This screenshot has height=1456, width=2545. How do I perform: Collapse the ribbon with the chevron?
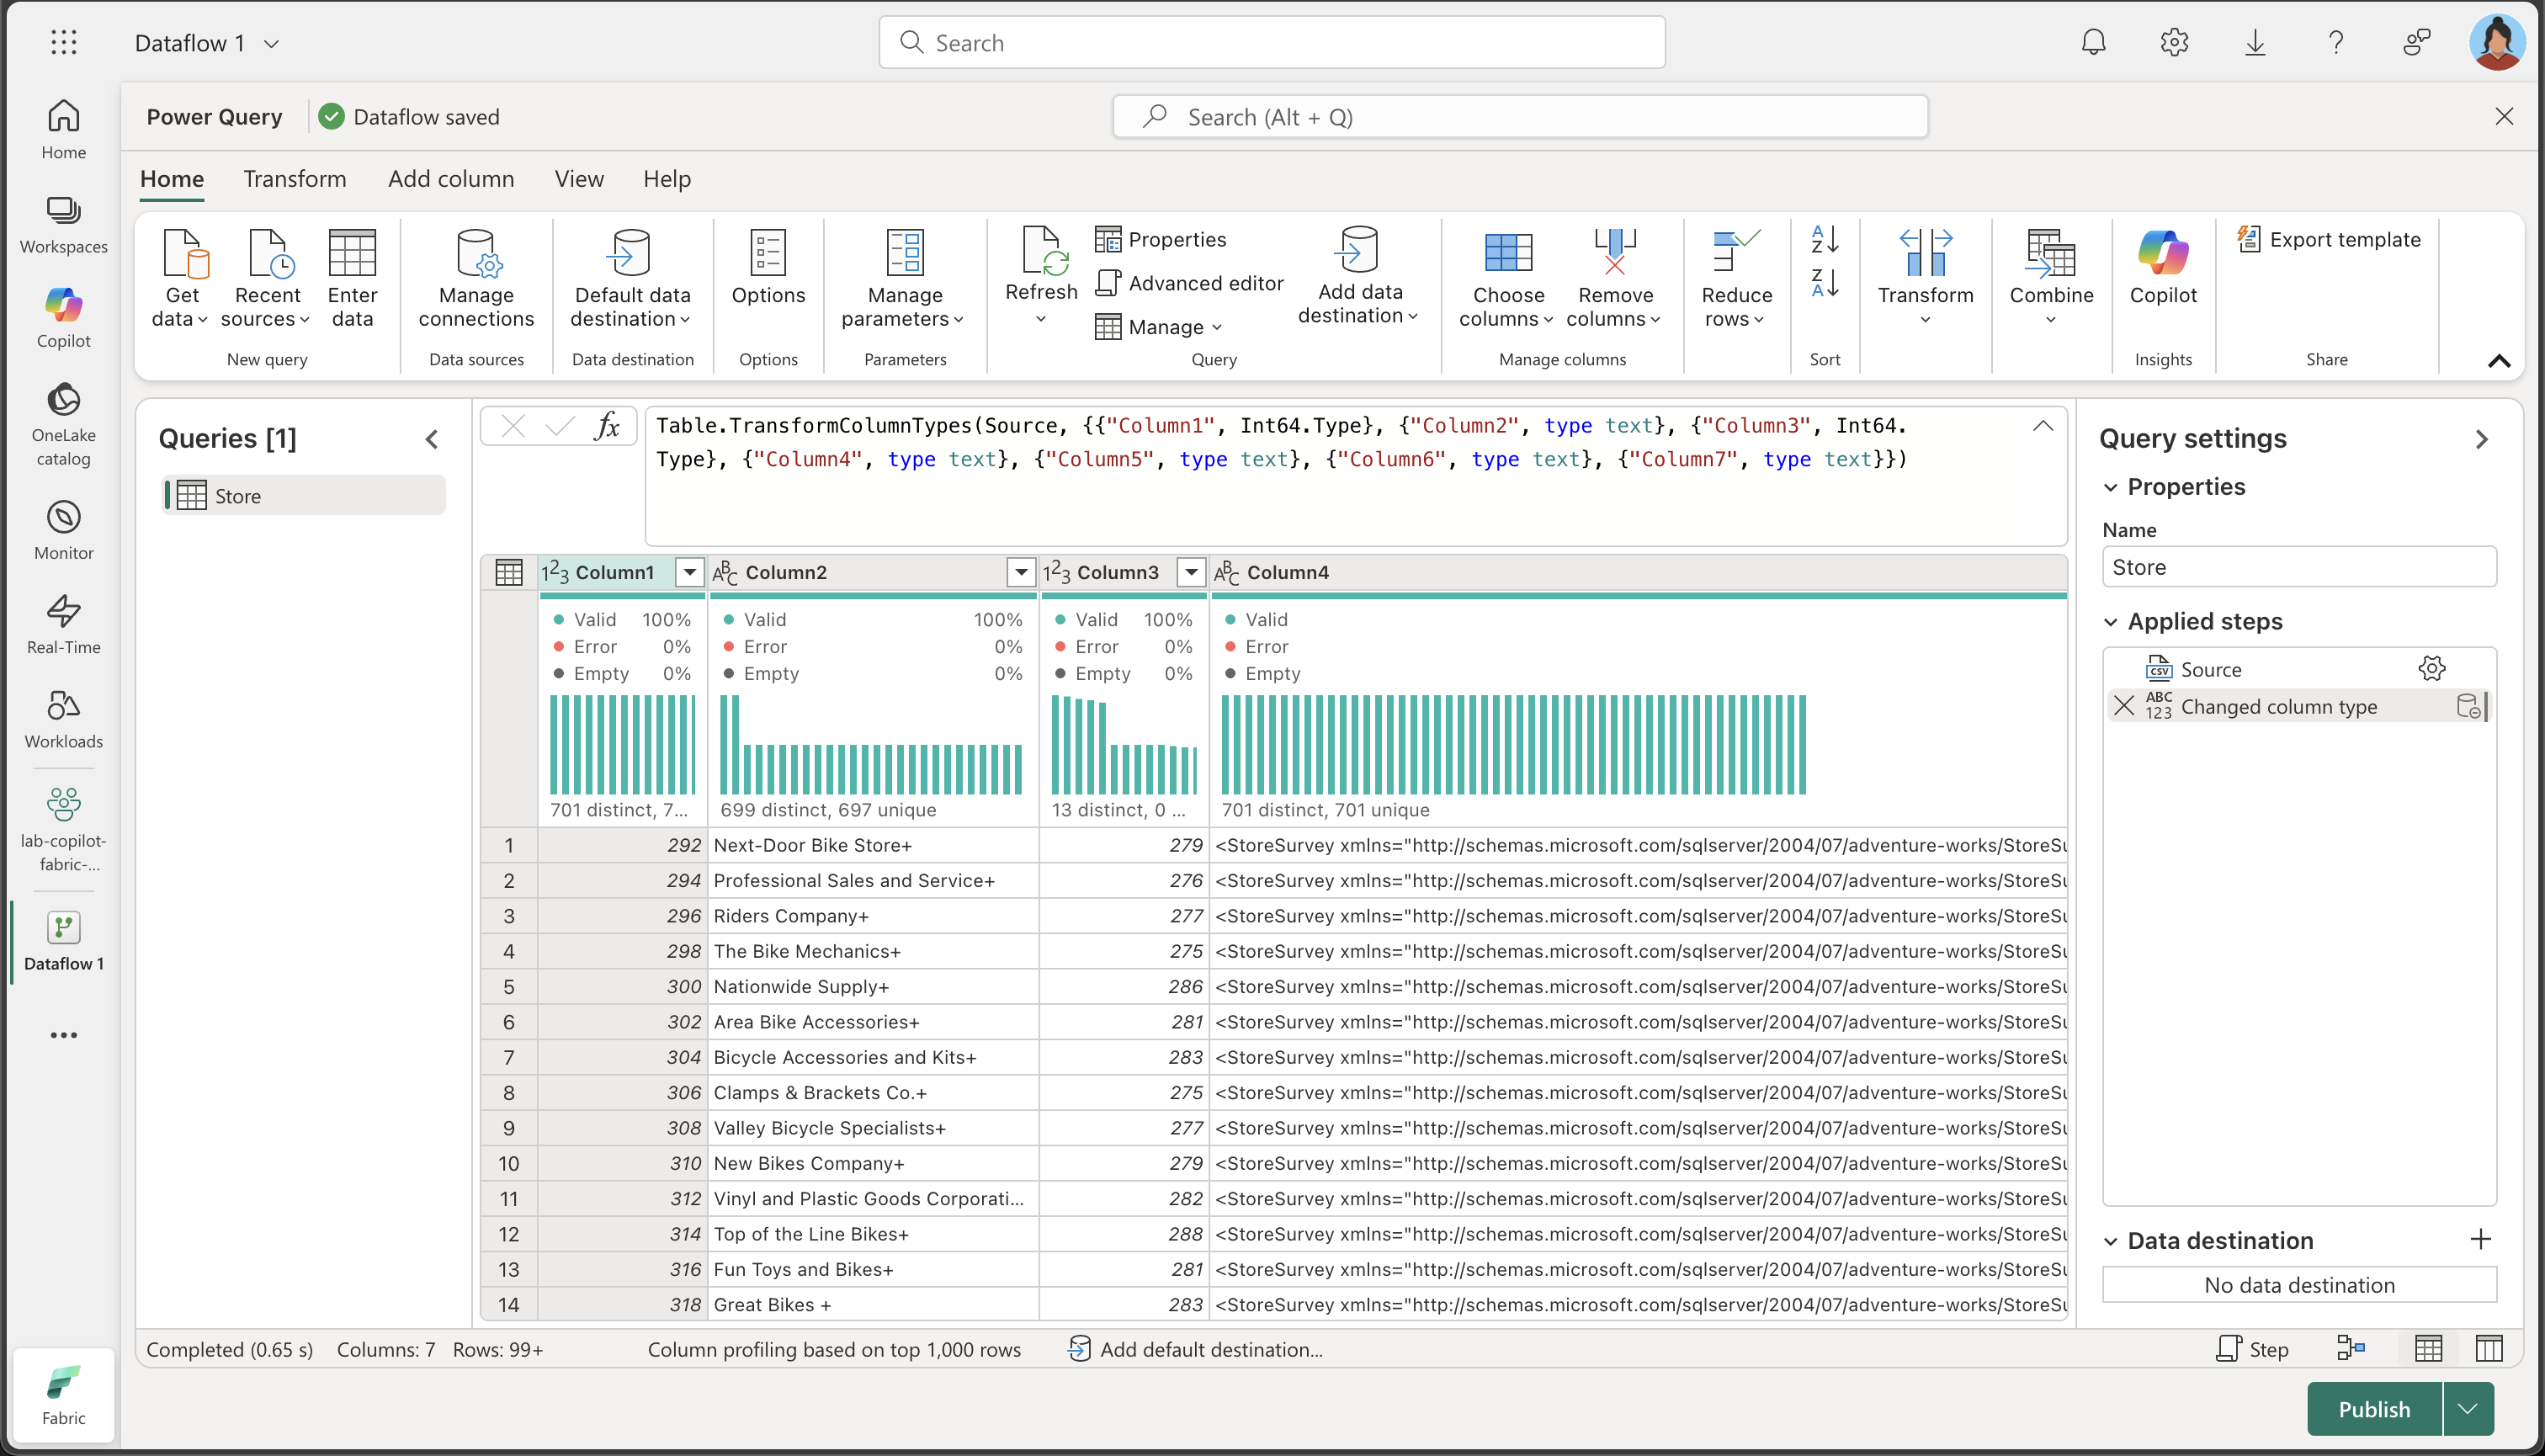coord(2498,361)
